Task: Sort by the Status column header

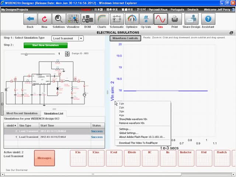Action: tap(98, 125)
